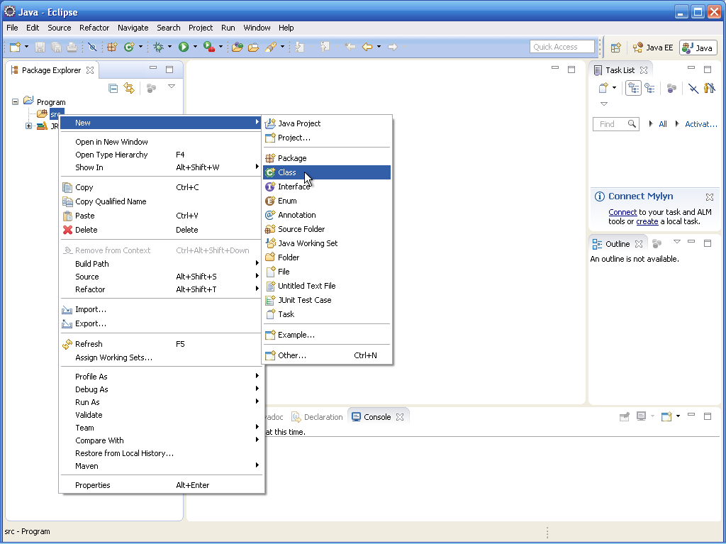
Task: Open the Debug button dropdown arrow
Action: point(169,47)
